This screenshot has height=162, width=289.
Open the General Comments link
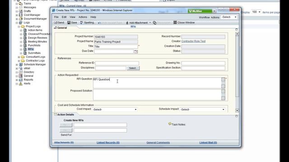[x=158, y=143]
